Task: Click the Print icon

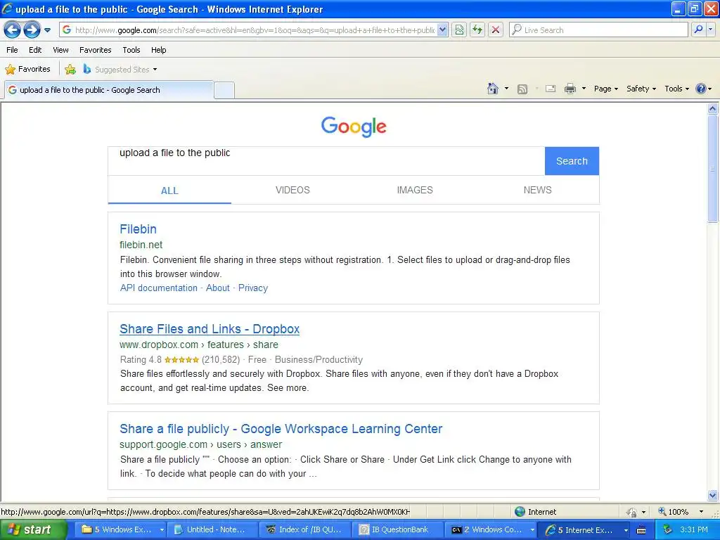Action: [570, 89]
